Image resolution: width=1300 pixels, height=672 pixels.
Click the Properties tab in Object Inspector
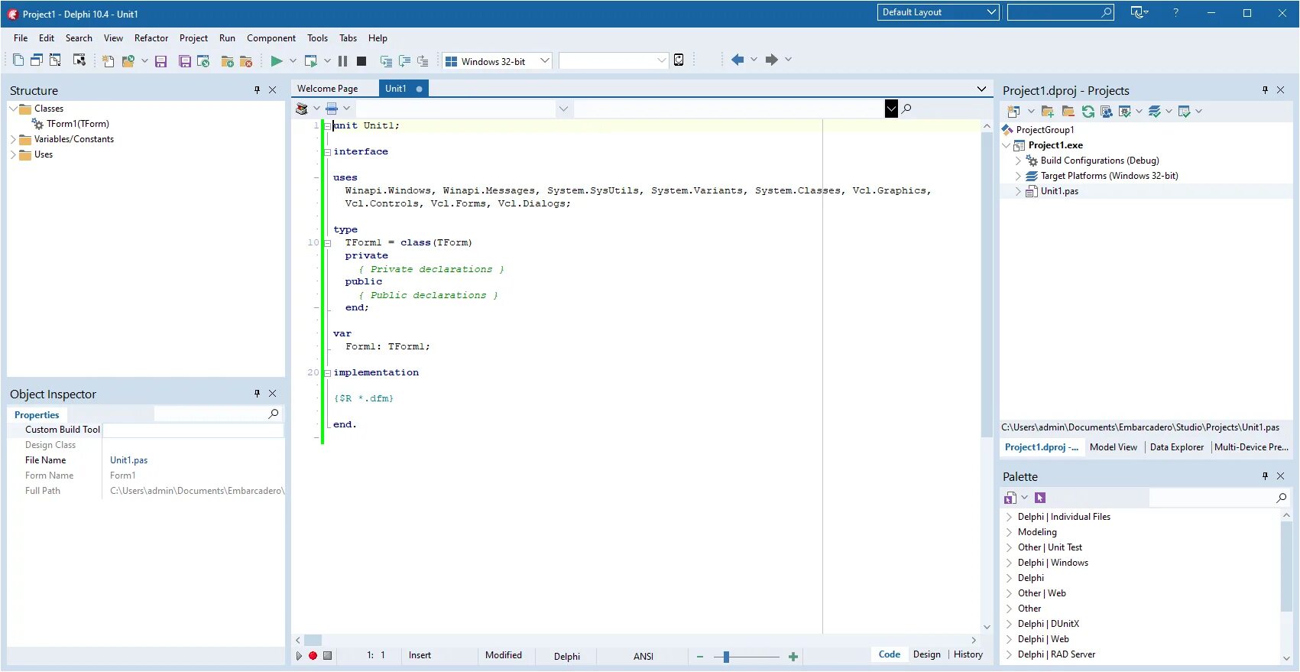pos(37,414)
